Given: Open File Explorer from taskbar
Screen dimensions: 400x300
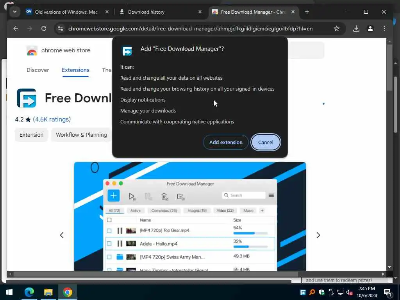Looking at the screenshot, I should click(x=48, y=292).
